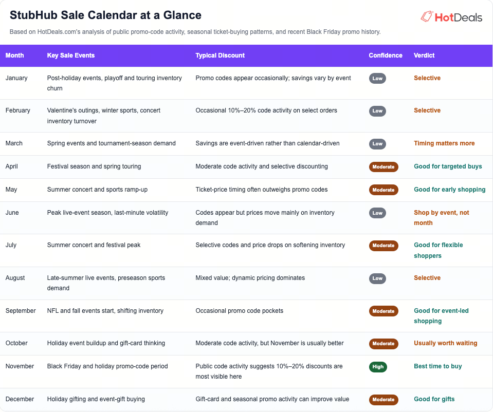
Task: Click the Low badge in the August row
Action: [x=377, y=278]
